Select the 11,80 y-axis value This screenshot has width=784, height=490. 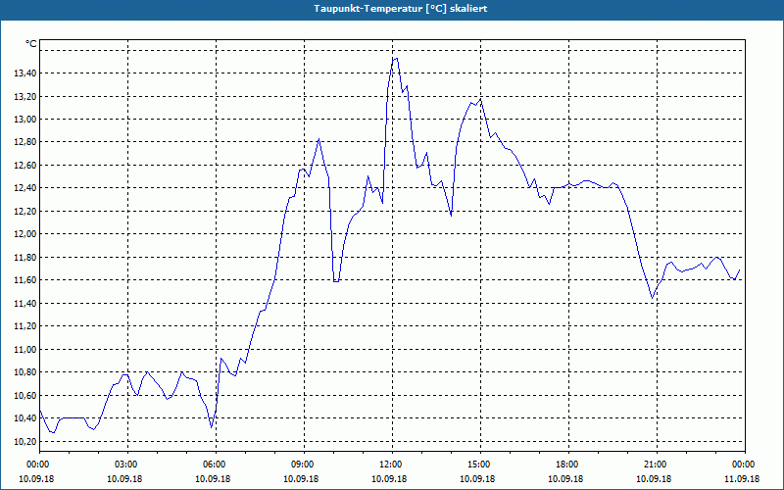point(26,258)
